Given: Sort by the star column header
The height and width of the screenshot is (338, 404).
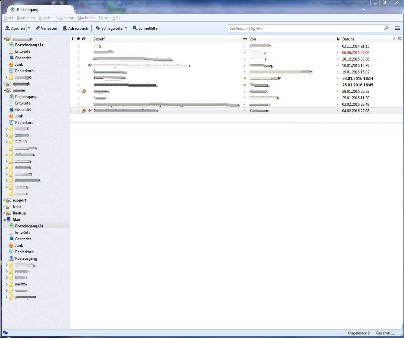Looking at the screenshot, I should coord(78,39).
